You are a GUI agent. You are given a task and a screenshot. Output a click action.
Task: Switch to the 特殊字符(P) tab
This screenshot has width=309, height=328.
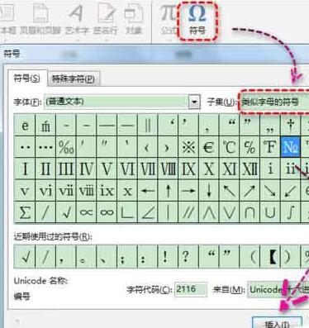74,79
